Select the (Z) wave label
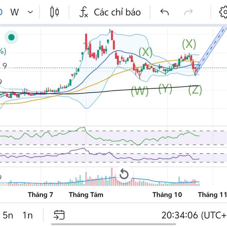 tap(195, 90)
